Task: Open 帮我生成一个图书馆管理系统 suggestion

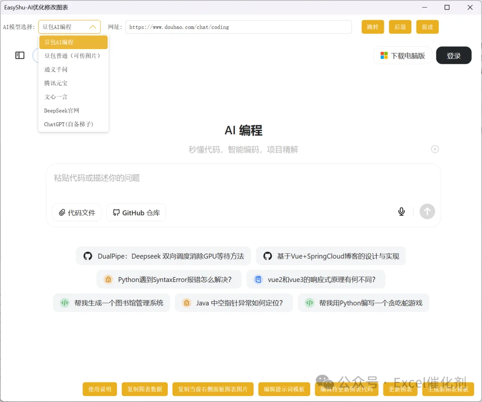Action: (x=112, y=303)
